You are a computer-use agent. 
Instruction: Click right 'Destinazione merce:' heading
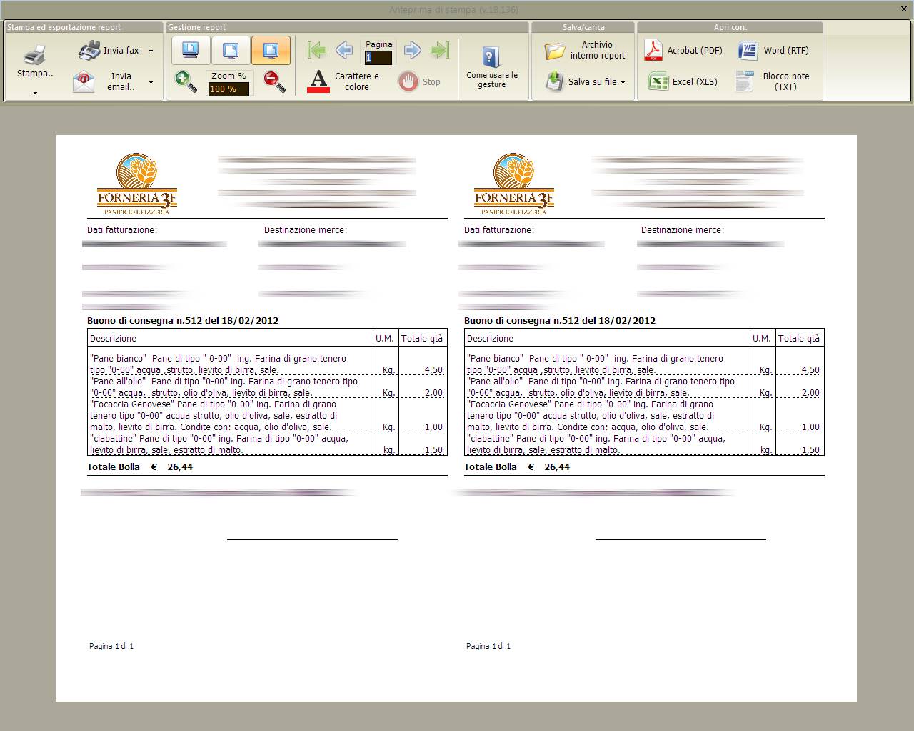[x=683, y=230]
